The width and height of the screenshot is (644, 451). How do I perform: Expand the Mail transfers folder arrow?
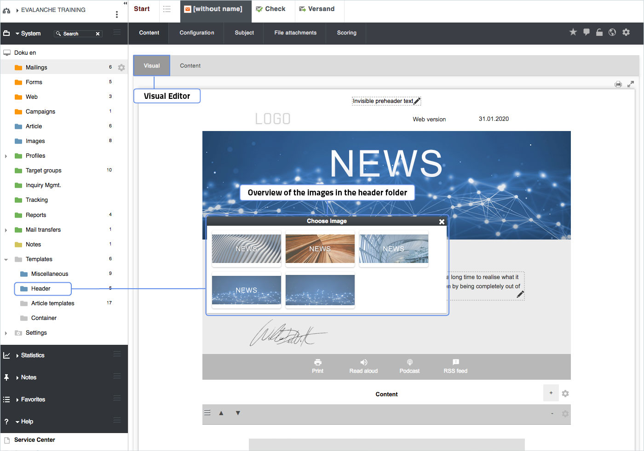6,230
